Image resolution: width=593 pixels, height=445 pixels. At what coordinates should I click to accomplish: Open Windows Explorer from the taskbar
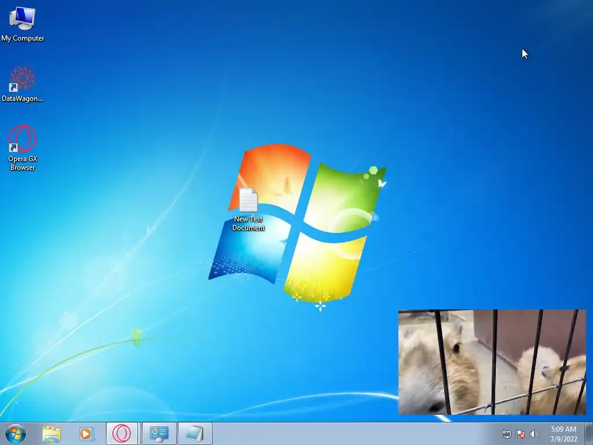point(52,433)
